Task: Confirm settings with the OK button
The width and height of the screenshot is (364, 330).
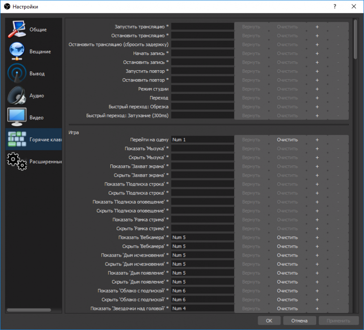Action: 269,321
